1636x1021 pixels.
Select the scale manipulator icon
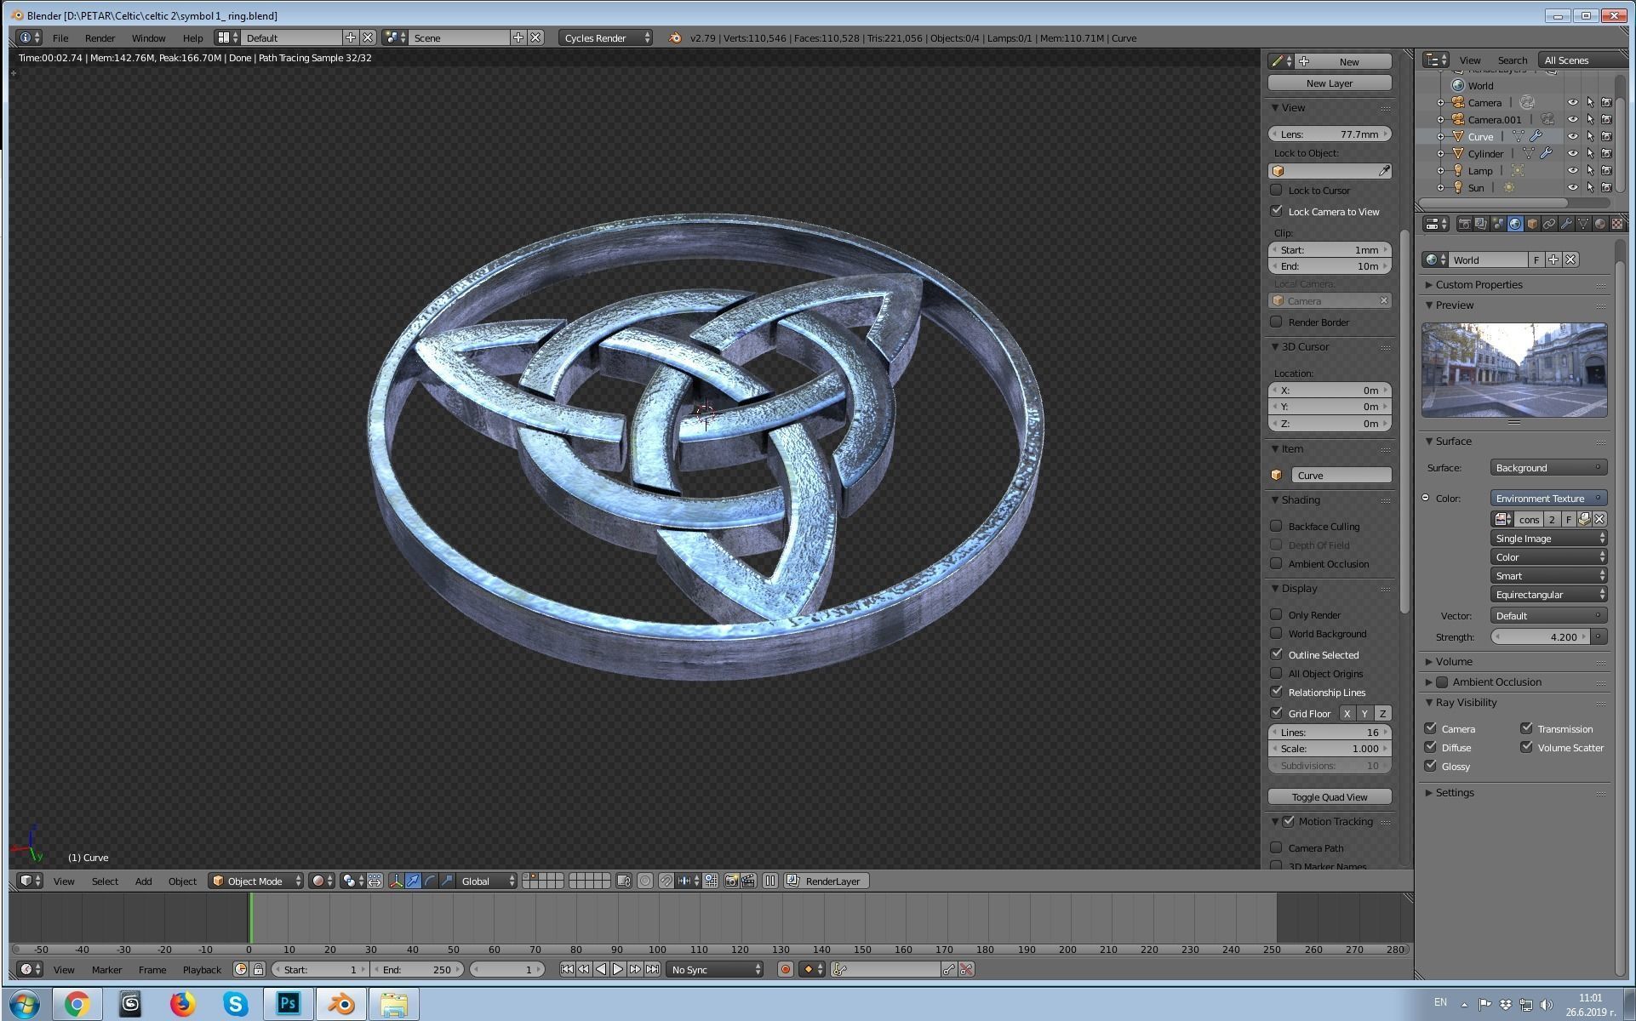[x=447, y=881]
